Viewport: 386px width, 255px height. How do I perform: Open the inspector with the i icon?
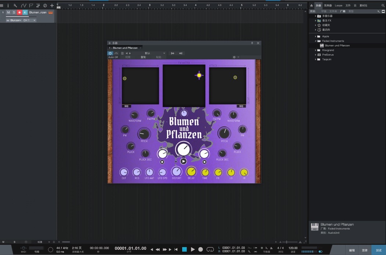pos(8,5)
